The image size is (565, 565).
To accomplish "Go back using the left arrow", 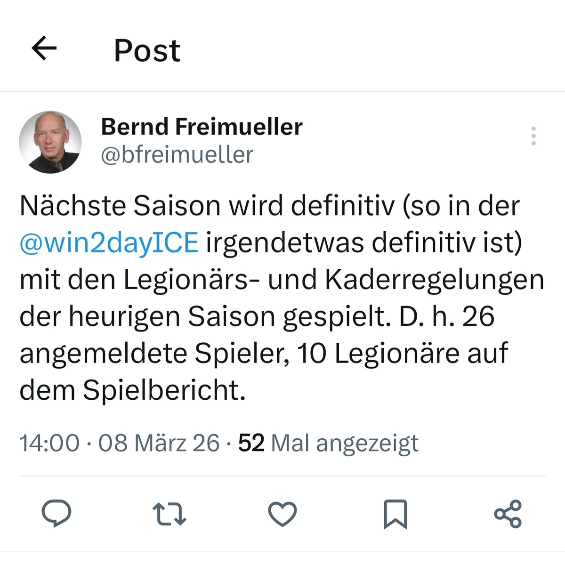I will click(x=44, y=48).
